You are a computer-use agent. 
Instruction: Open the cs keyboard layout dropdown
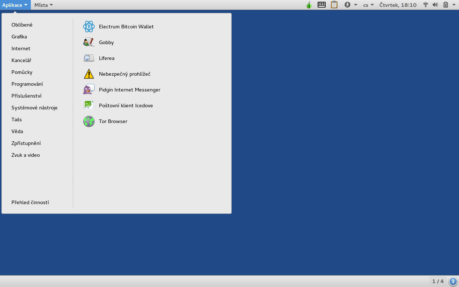[x=368, y=5]
